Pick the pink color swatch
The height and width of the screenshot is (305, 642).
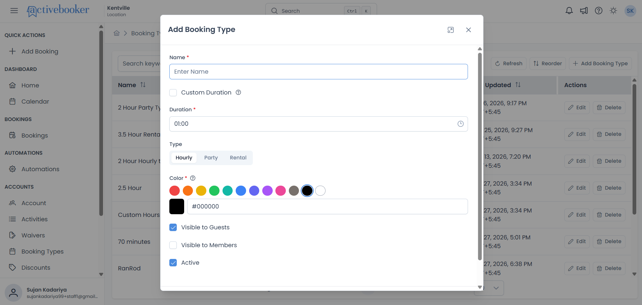pos(280,191)
